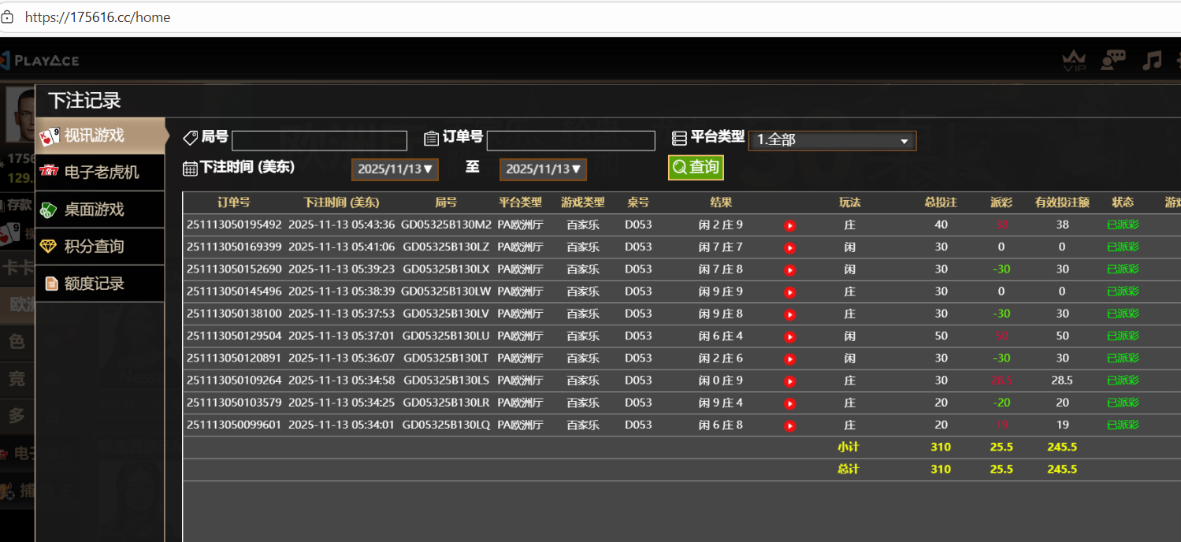
Task: Click the PlayAce logo
Action: tap(41, 61)
